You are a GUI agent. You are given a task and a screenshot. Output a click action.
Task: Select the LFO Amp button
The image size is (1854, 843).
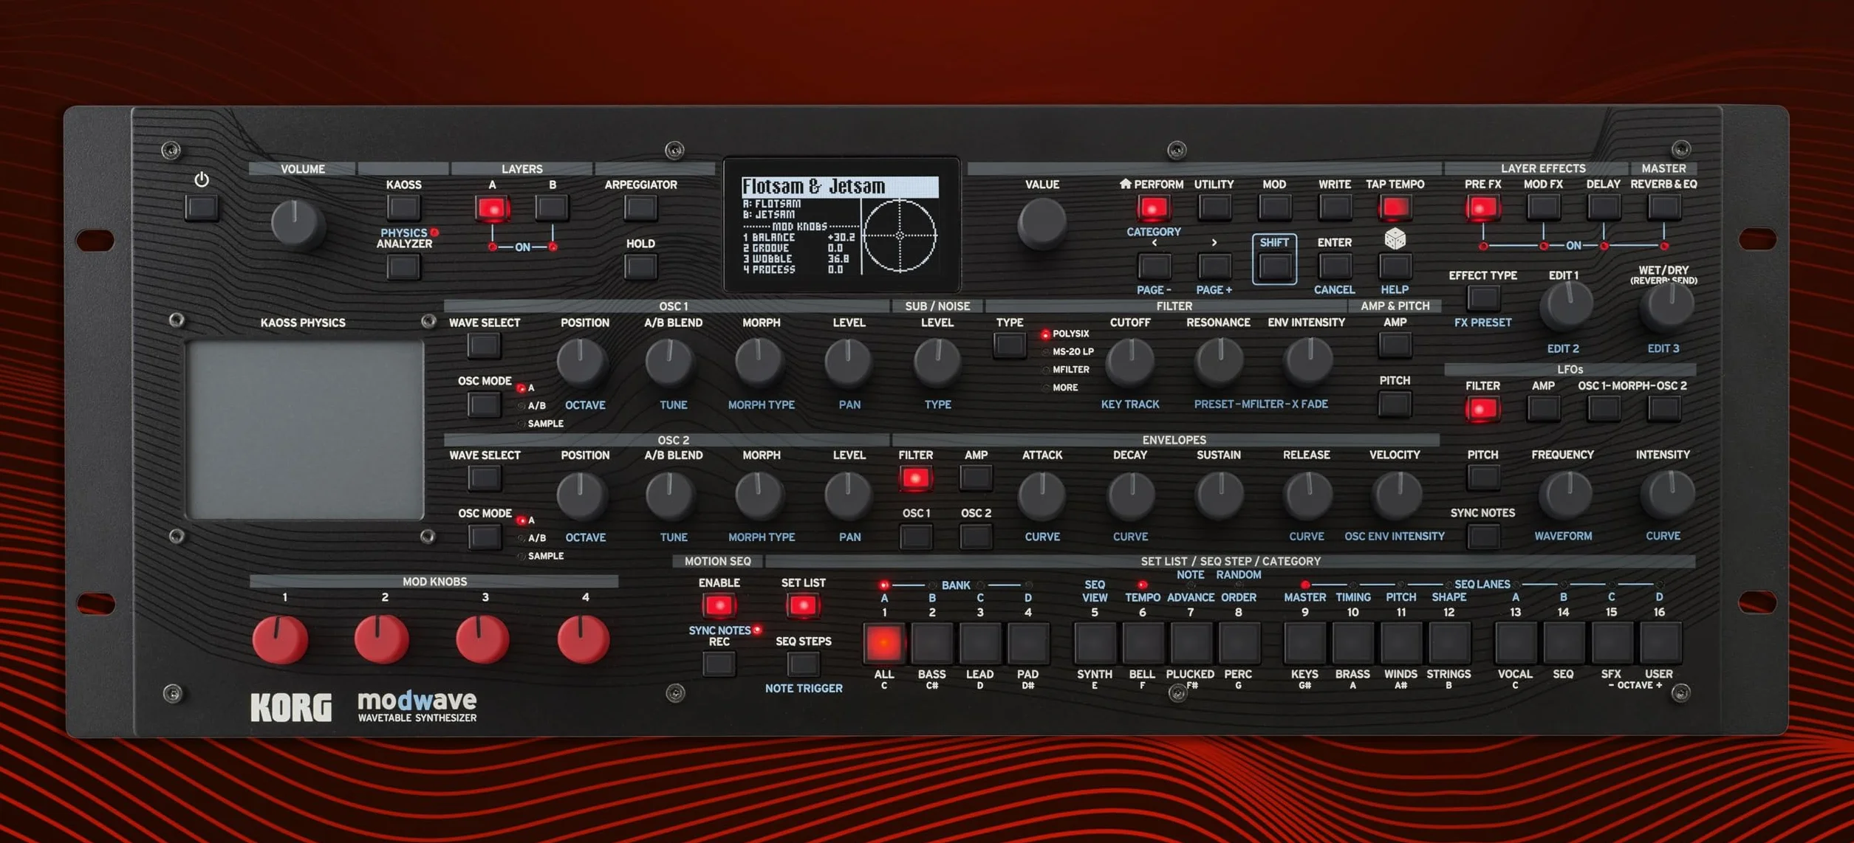click(x=1543, y=409)
